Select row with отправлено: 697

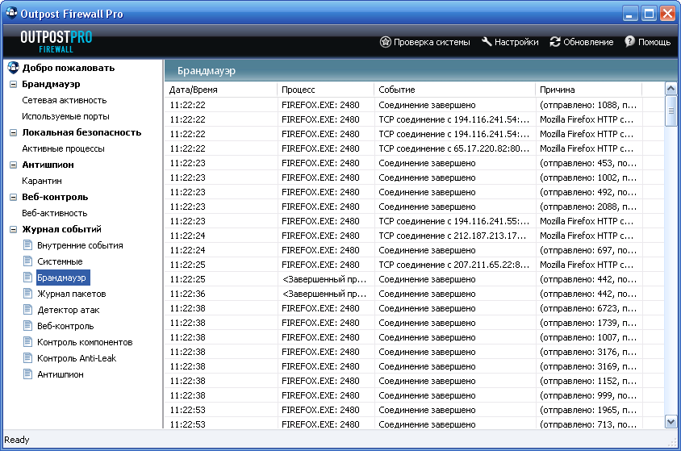click(x=414, y=250)
